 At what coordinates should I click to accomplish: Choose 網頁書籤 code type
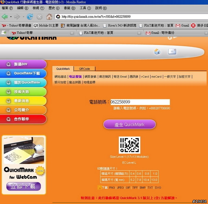pyautogui.click(x=90, y=76)
